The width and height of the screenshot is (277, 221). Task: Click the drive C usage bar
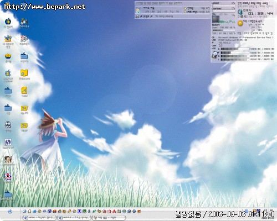(x=235, y=49)
